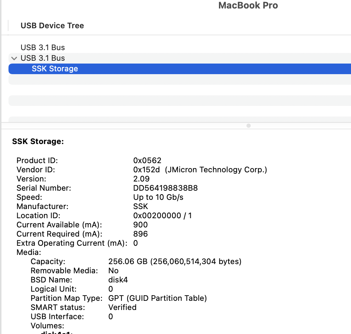Click the Volumes: label
The height and width of the screenshot is (334, 351).
tap(47, 326)
